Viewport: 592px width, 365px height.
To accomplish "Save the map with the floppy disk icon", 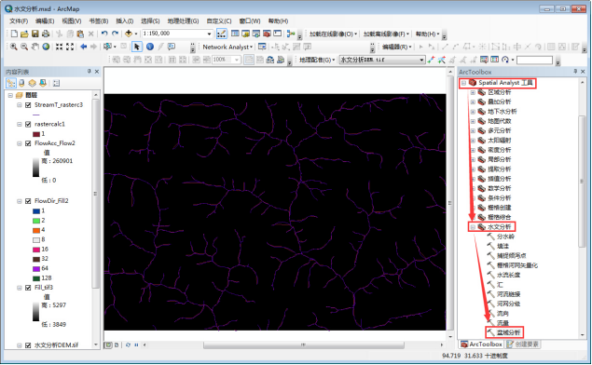I will [x=35, y=34].
